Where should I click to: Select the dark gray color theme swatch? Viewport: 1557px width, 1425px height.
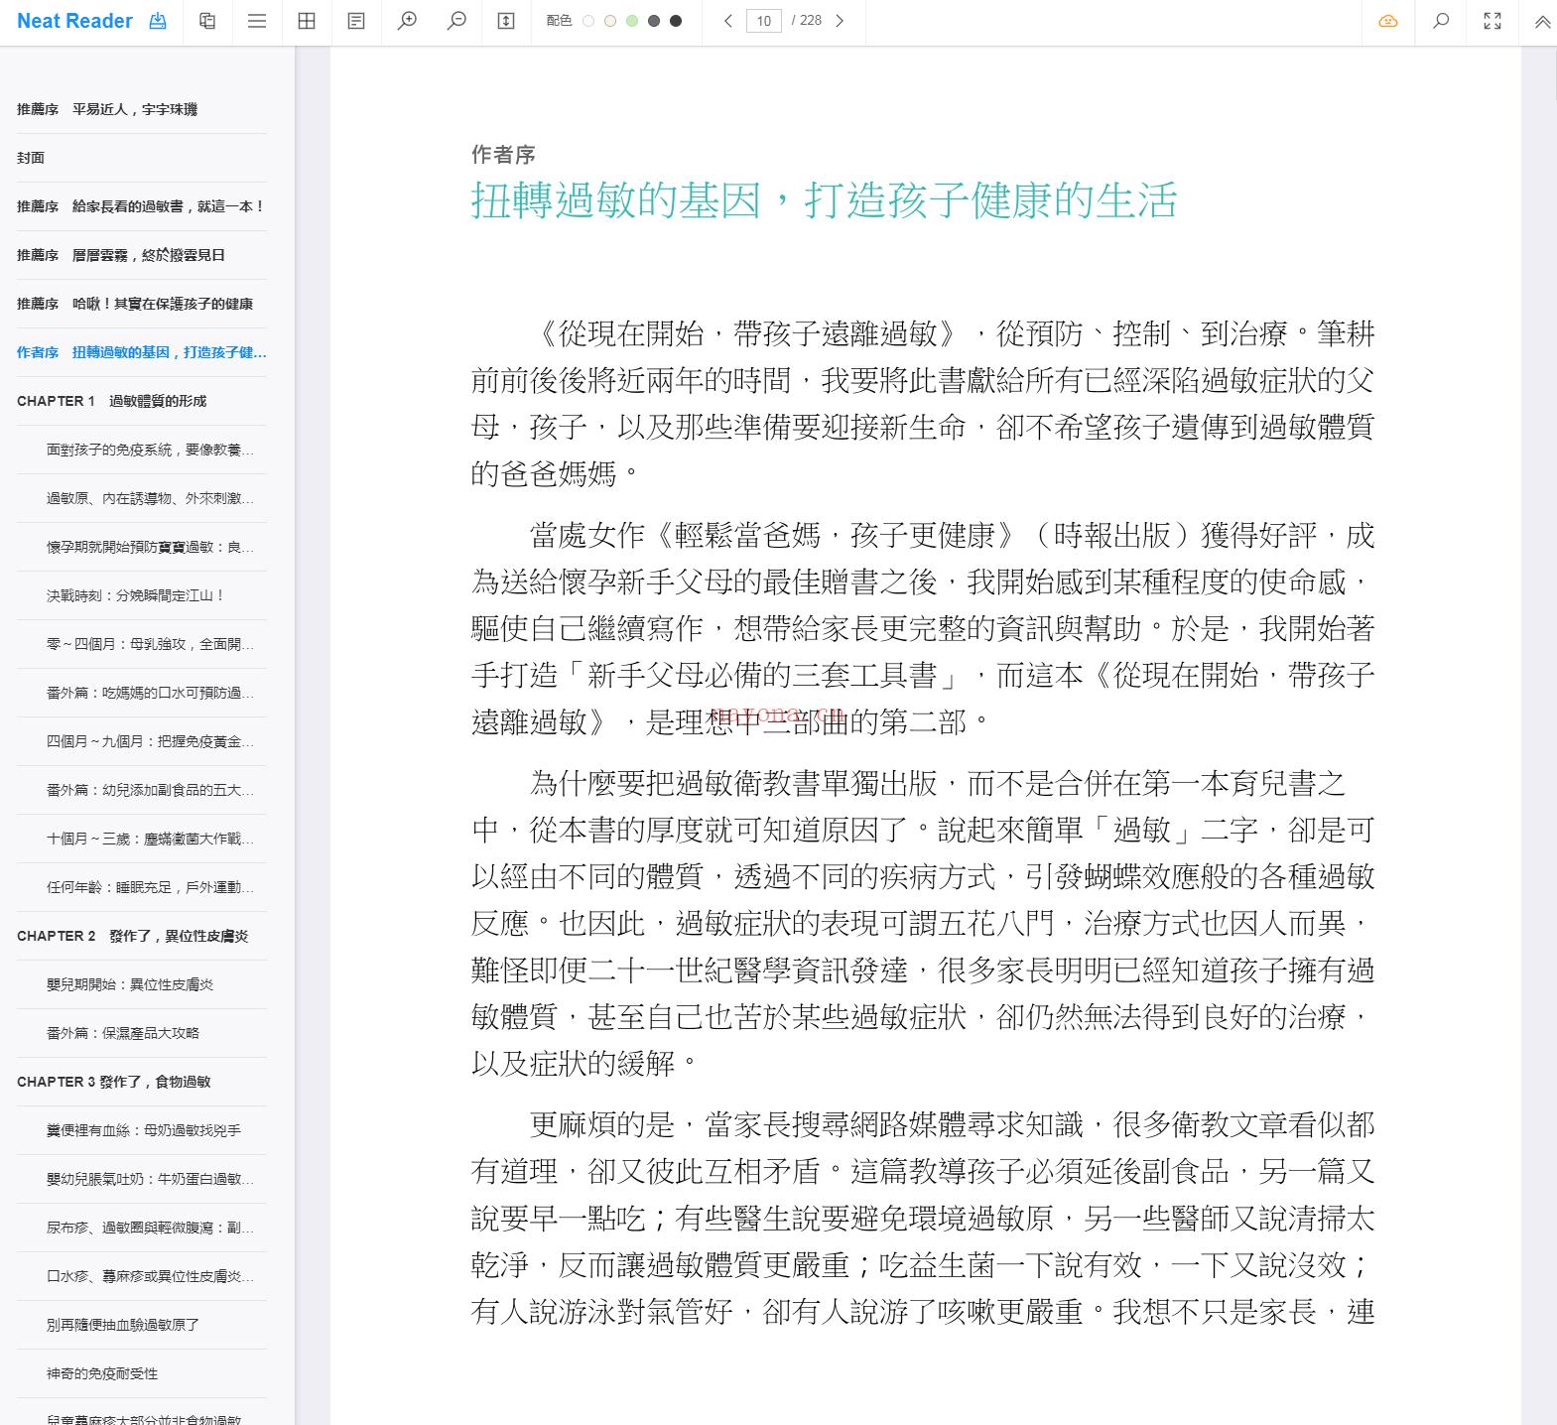click(x=654, y=21)
